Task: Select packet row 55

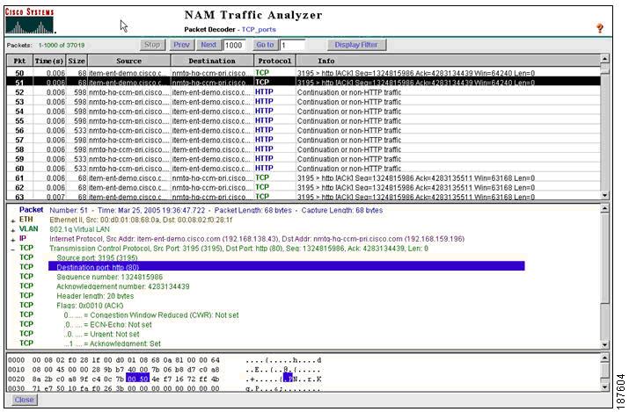Action: [304, 120]
